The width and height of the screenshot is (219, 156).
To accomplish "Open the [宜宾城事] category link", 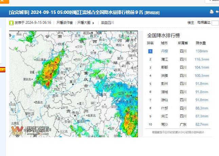I will coord(19,12).
